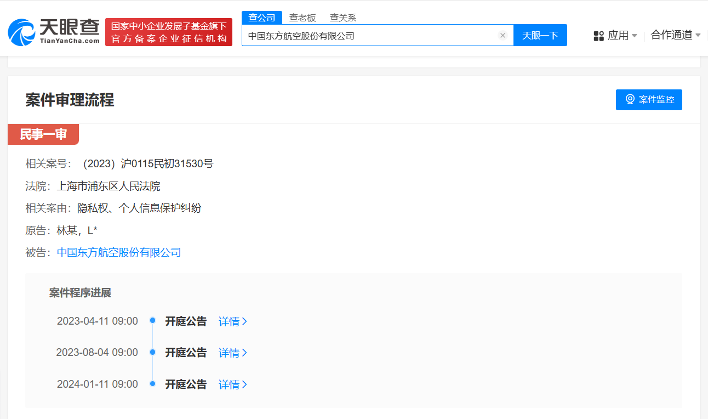
Task: Open 详情 for the 2023-08-04 hearing
Action: [x=229, y=353]
